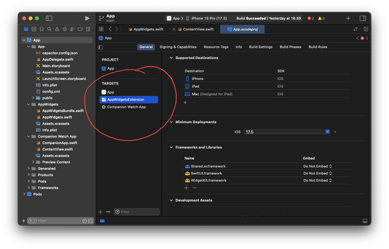
Task: Change embed option for SwiftUI.framework
Action: tap(317, 174)
